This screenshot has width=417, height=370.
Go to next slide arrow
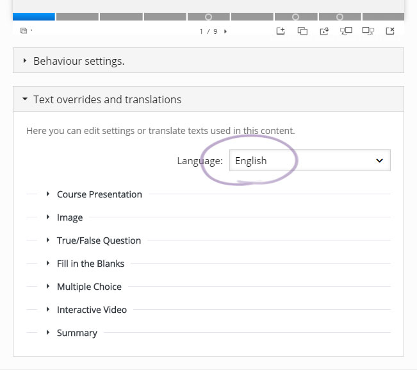click(225, 31)
